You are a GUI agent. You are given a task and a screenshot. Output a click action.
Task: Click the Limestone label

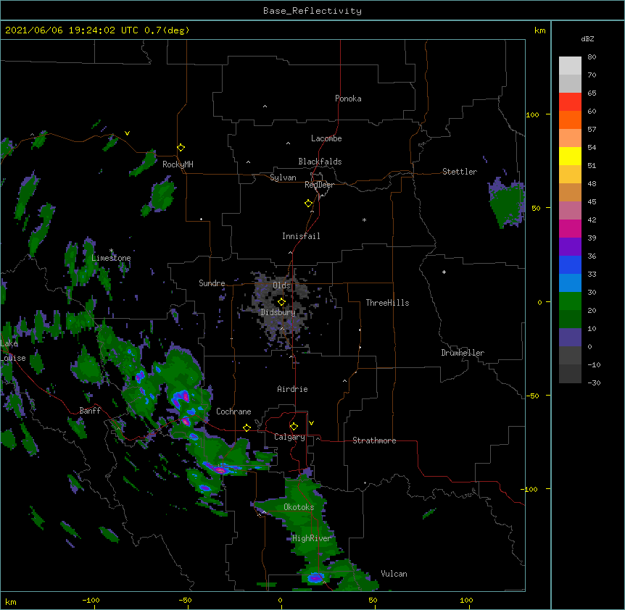[x=111, y=258]
